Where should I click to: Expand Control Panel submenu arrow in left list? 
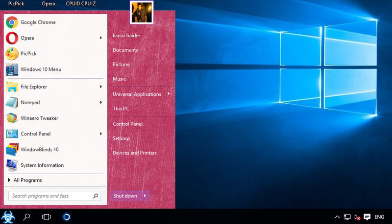tap(101, 134)
